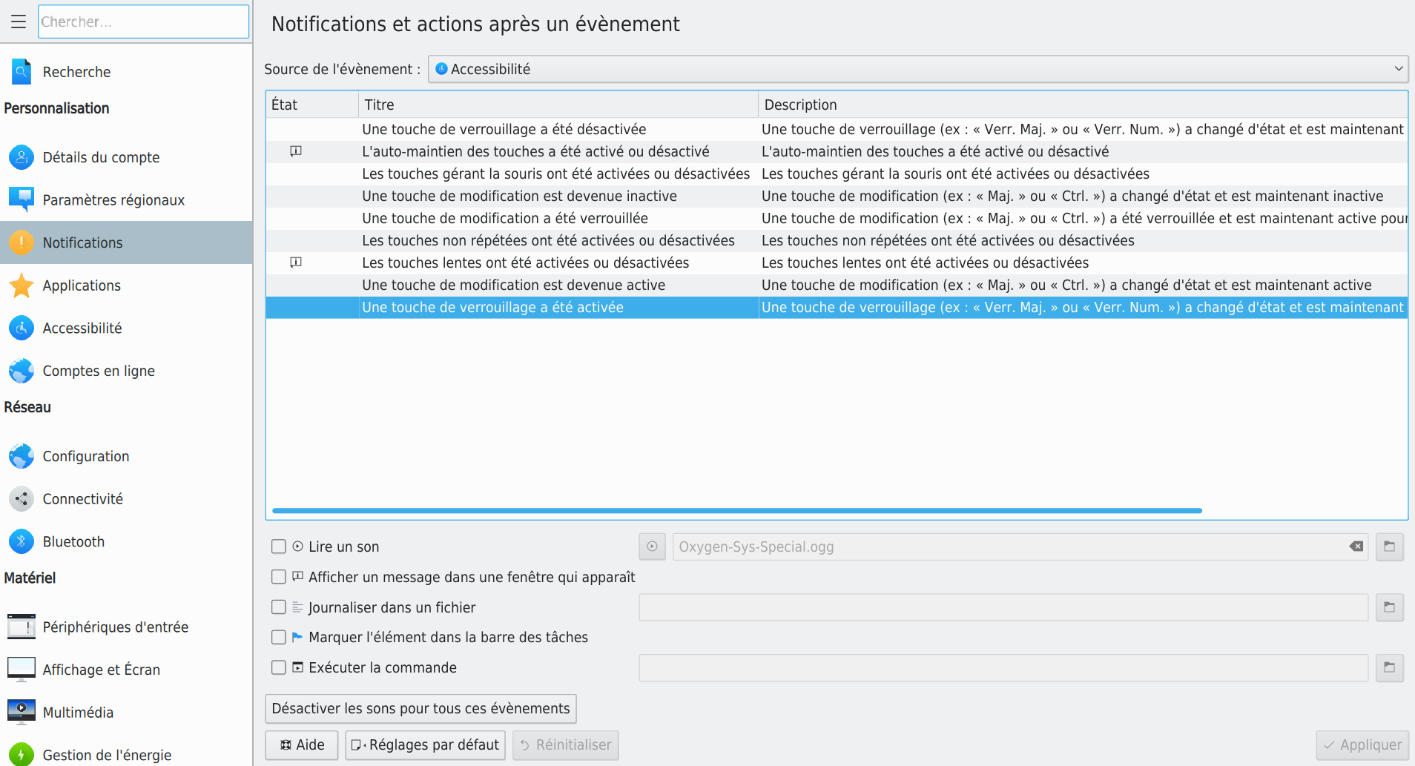The width and height of the screenshot is (1415, 766).
Task: Click the Réinitialiser button
Action: (x=566, y=744)
